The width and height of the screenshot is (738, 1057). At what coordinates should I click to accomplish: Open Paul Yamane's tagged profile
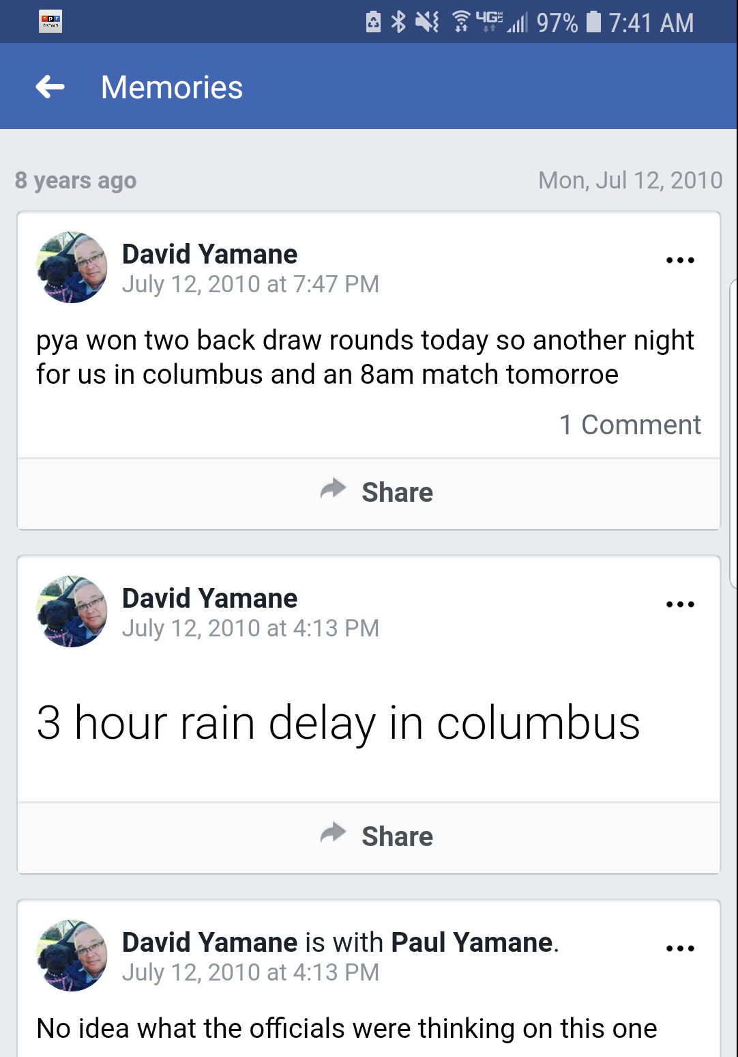point(471,942)
